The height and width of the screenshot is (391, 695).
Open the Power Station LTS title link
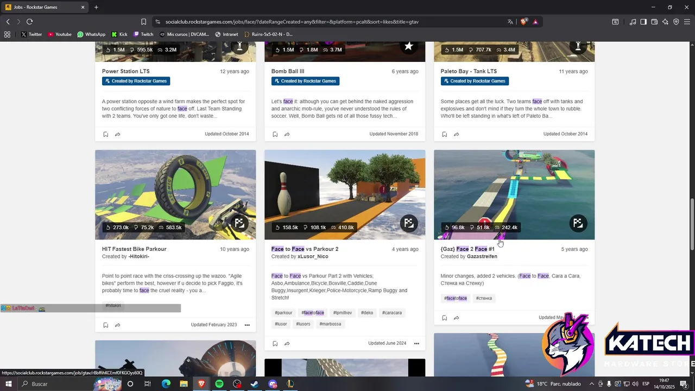click(126, 71)
